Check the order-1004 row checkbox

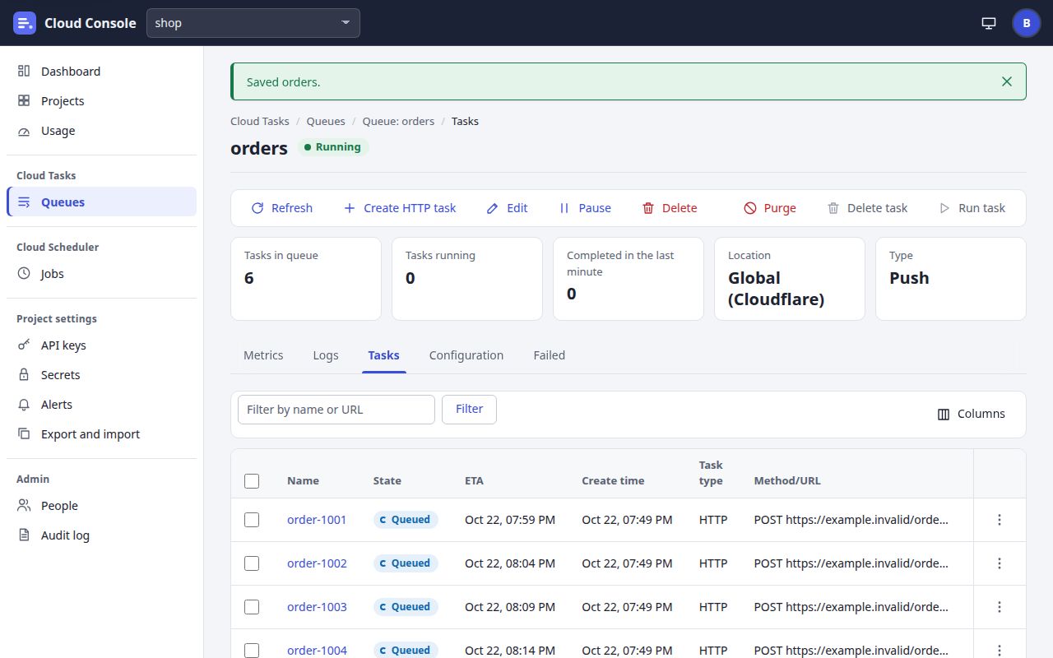(x=252, y=651)
